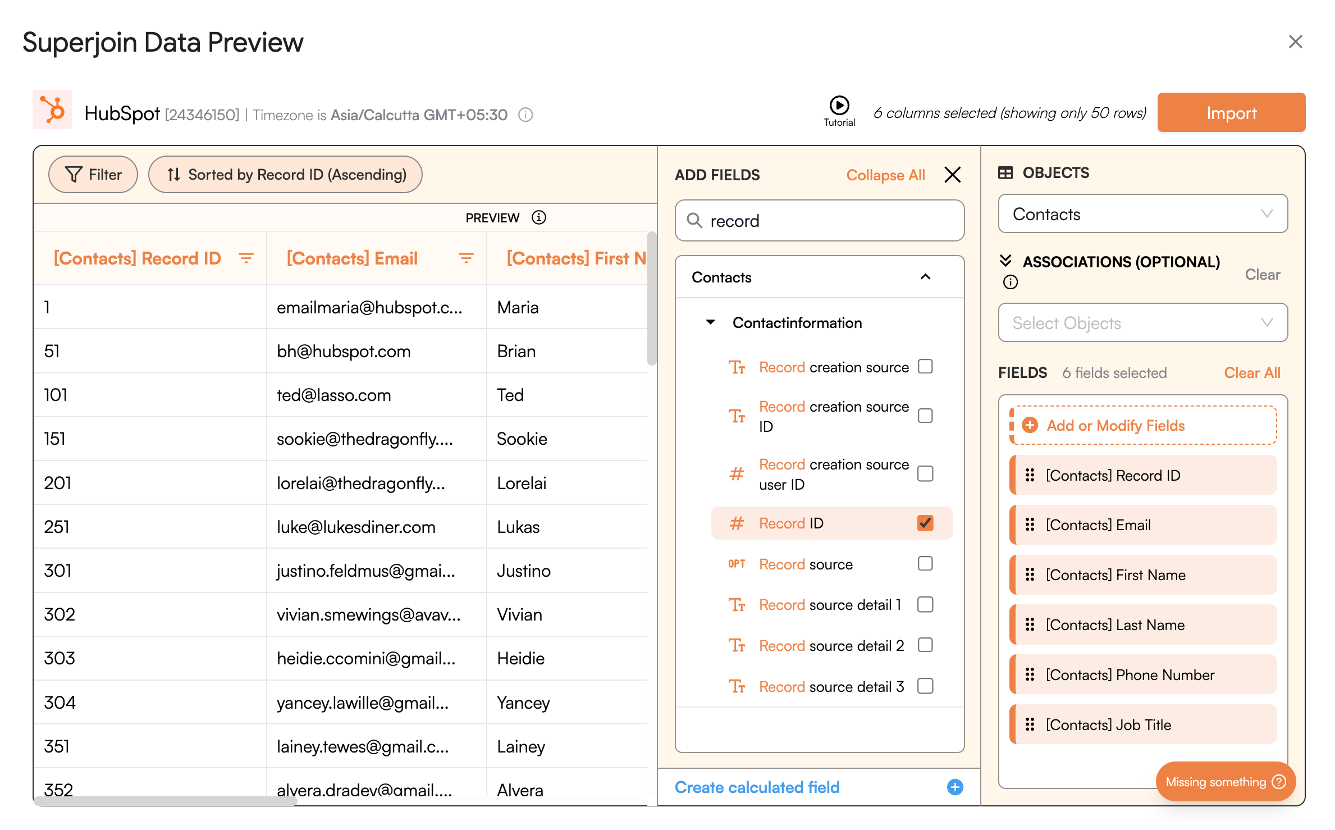The image size is (1335, 830).
Task: Open the Contacts objects dropdown
Action: click(1142, 214)
